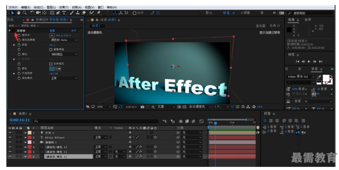This screenshot has height=170, width=339.
Task: Expand the 不透明度 property triangle
Action: tap(14, 73)
